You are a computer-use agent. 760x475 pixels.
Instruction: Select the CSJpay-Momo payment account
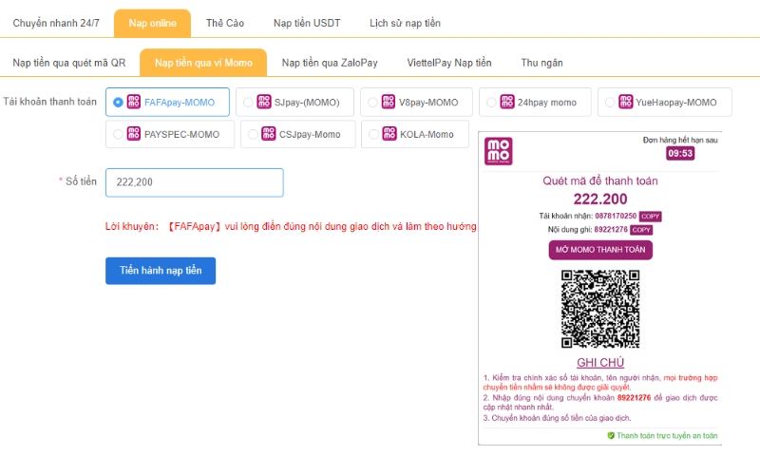(x=253, y=134)
